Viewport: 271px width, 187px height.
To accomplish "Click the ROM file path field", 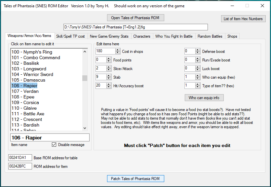I will [x=135, y=27].
